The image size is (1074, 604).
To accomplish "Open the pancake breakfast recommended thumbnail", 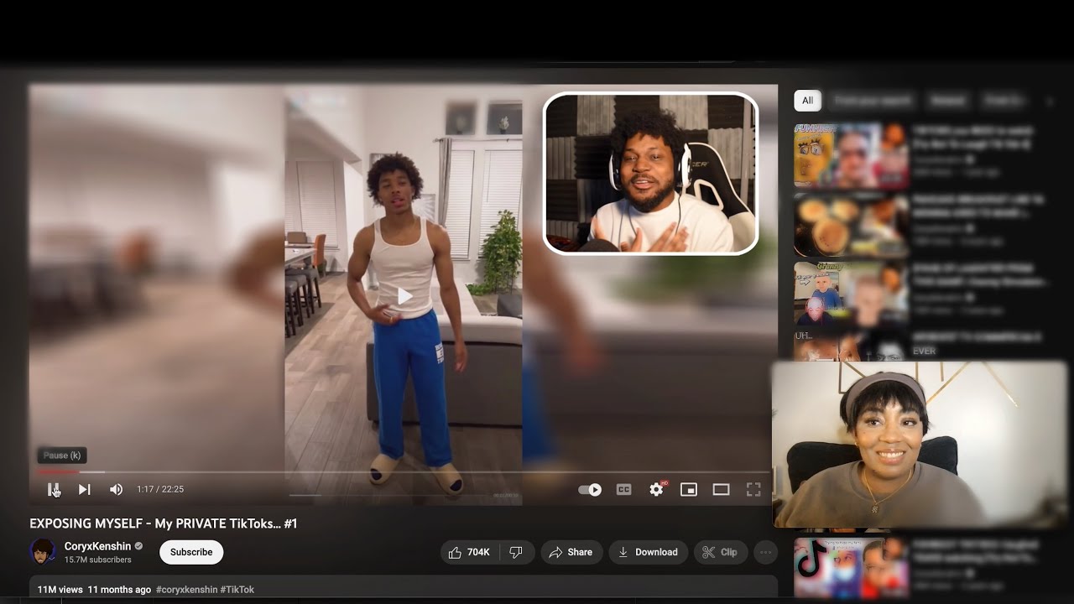I will [x=851, y=225].
